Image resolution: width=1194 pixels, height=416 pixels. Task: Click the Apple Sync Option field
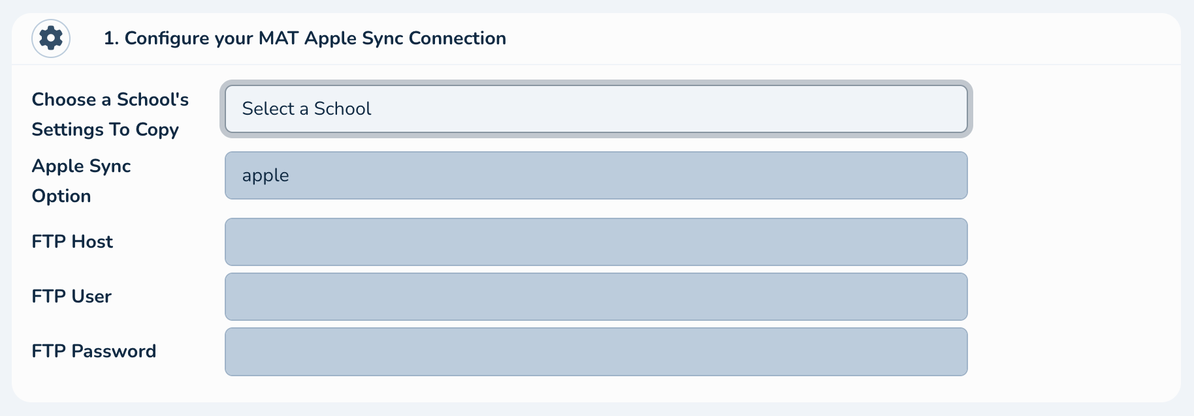click(596, 175)
